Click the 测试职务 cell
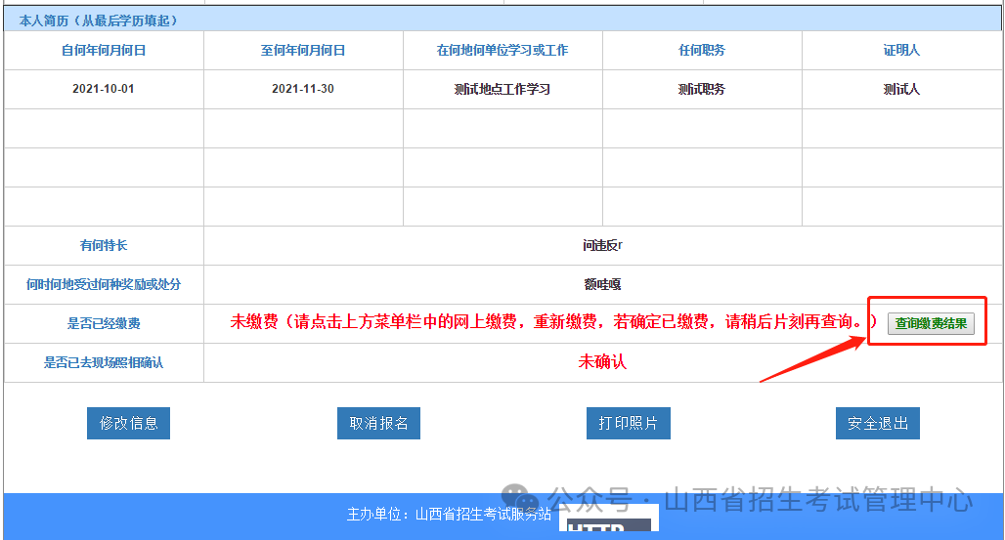 (x=702, y=89)
